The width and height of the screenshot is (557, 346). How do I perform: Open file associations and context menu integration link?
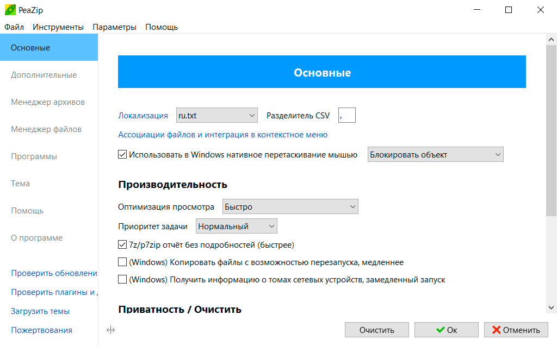point(222,135)
